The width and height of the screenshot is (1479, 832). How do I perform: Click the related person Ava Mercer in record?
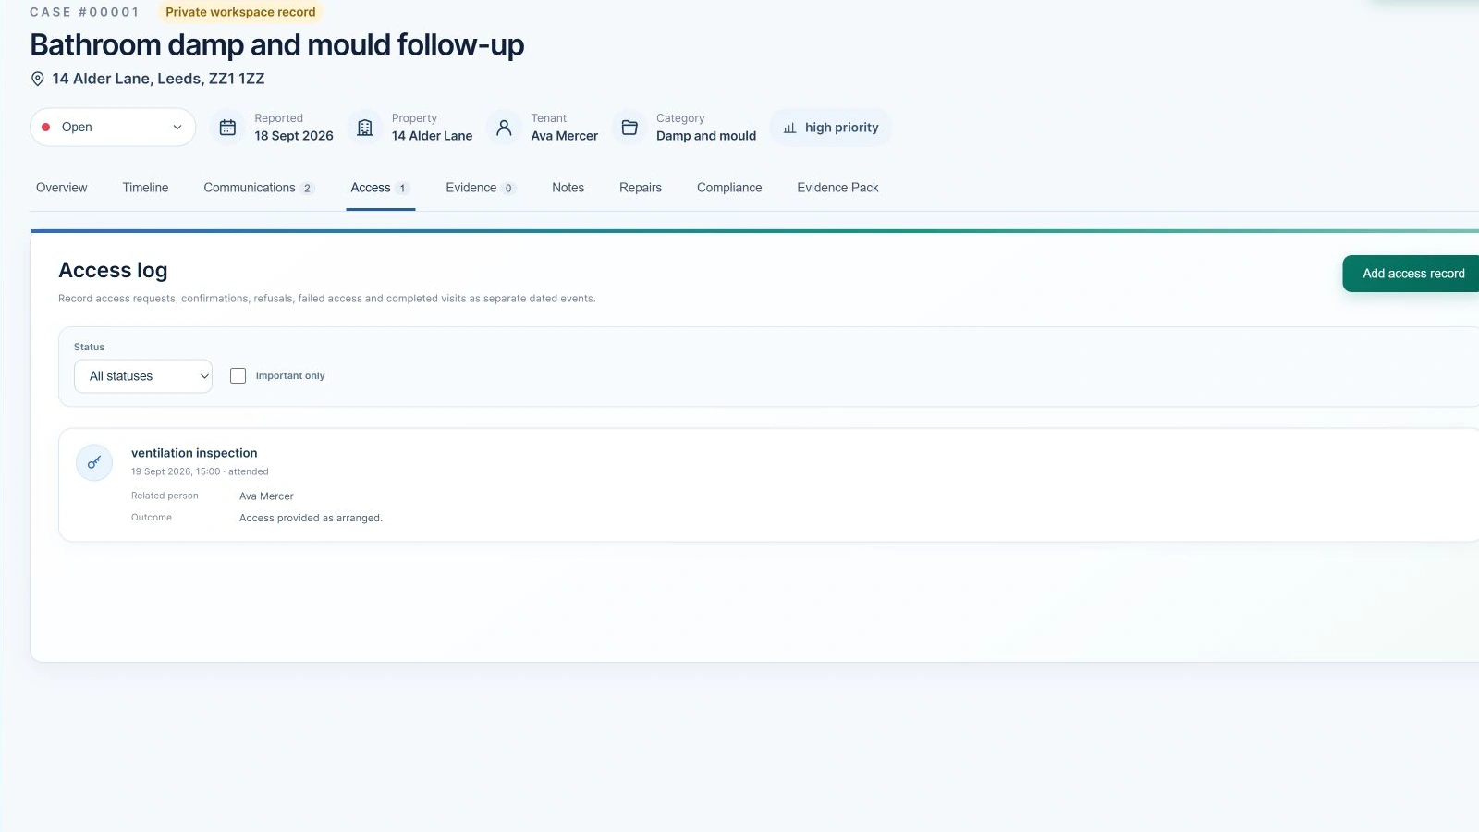click(266, 496)
